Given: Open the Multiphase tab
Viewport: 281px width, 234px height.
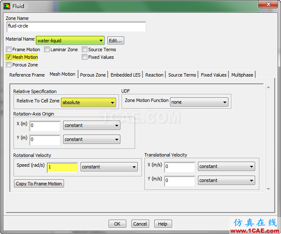Looking at the screenshot, I should click(242, 75).
